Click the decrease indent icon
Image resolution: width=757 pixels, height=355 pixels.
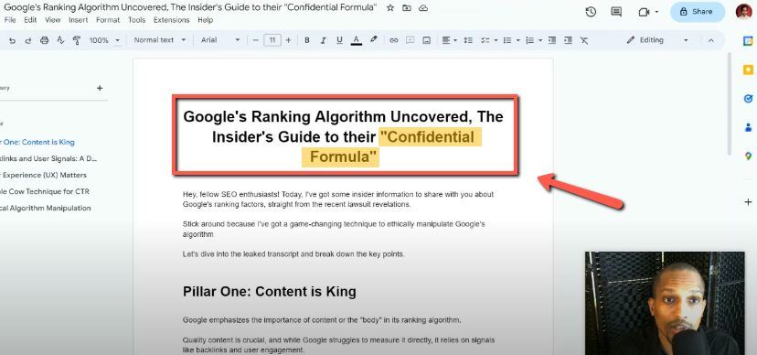point(552,40)
